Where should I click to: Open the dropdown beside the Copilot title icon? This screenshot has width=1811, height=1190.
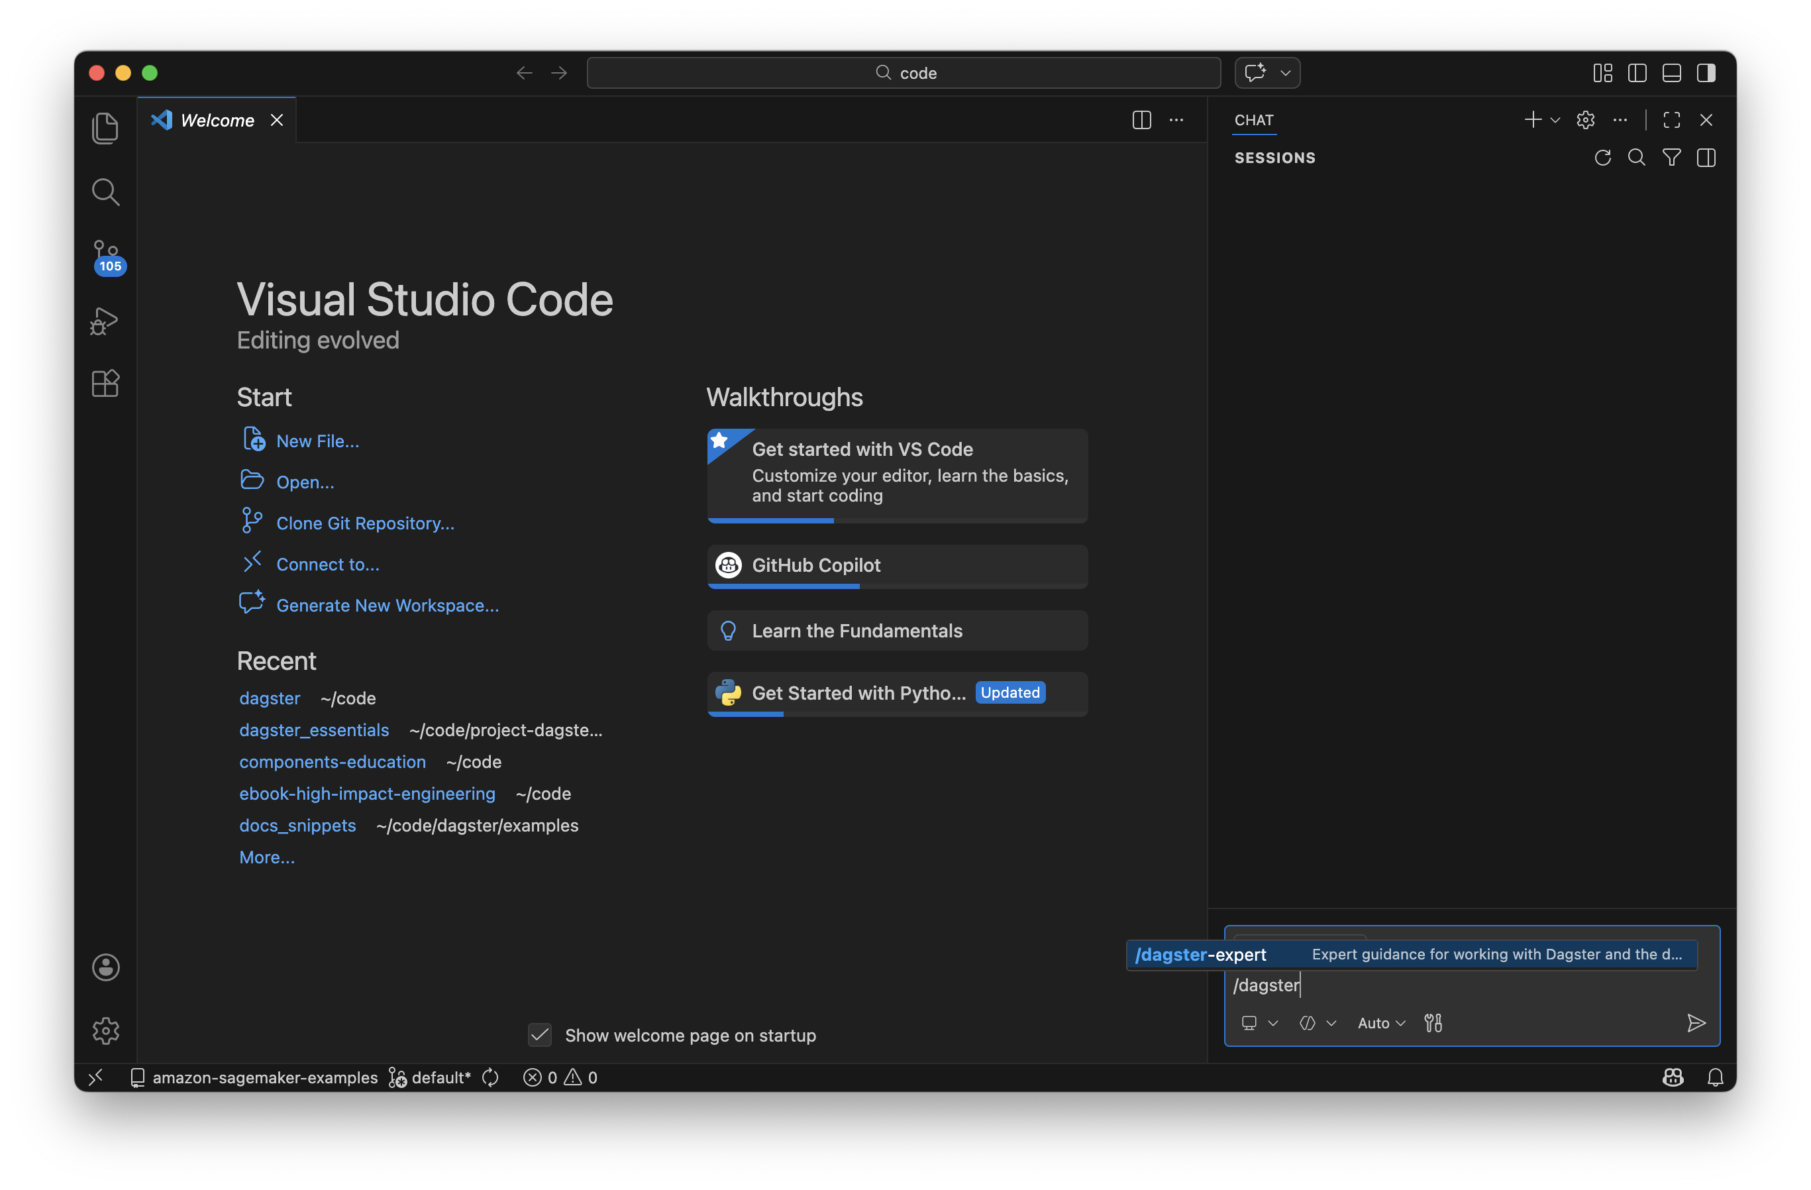[x=1285, y=72]
